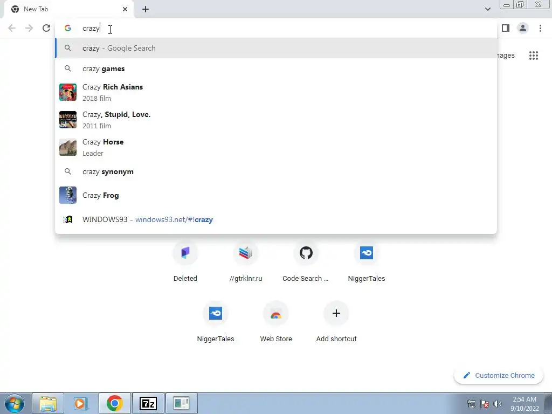The height and width of the screenshot is (414, 552).
Task: Select the Crazy Horse Leader suggestion
Action: 276,147
